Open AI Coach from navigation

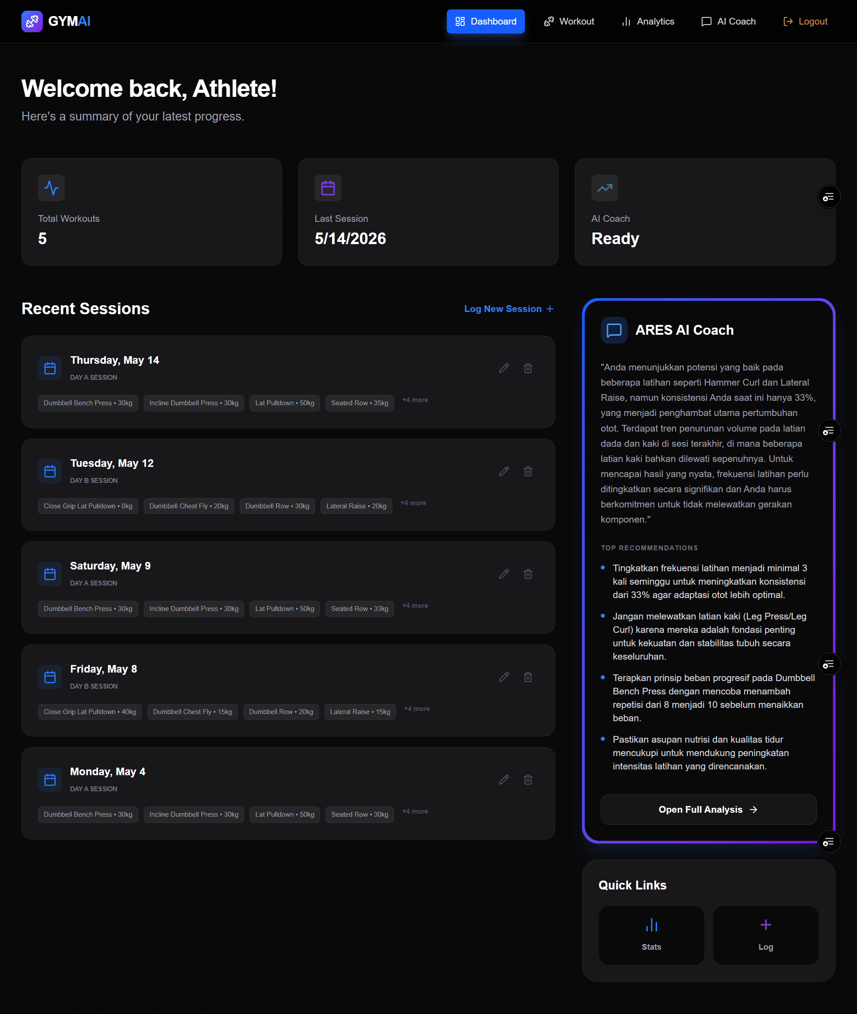click(x=728, y=21)
